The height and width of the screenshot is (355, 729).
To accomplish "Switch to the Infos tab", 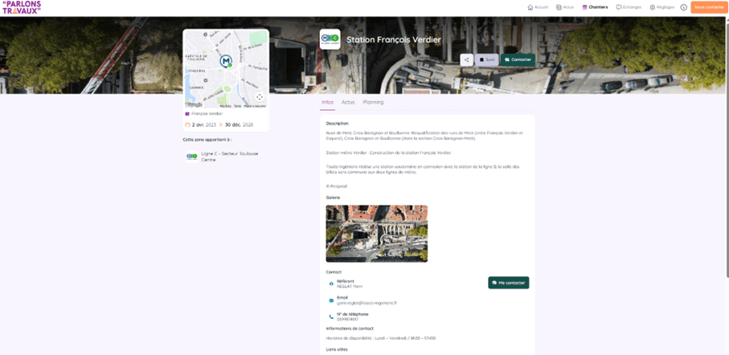I will [327, 102].
